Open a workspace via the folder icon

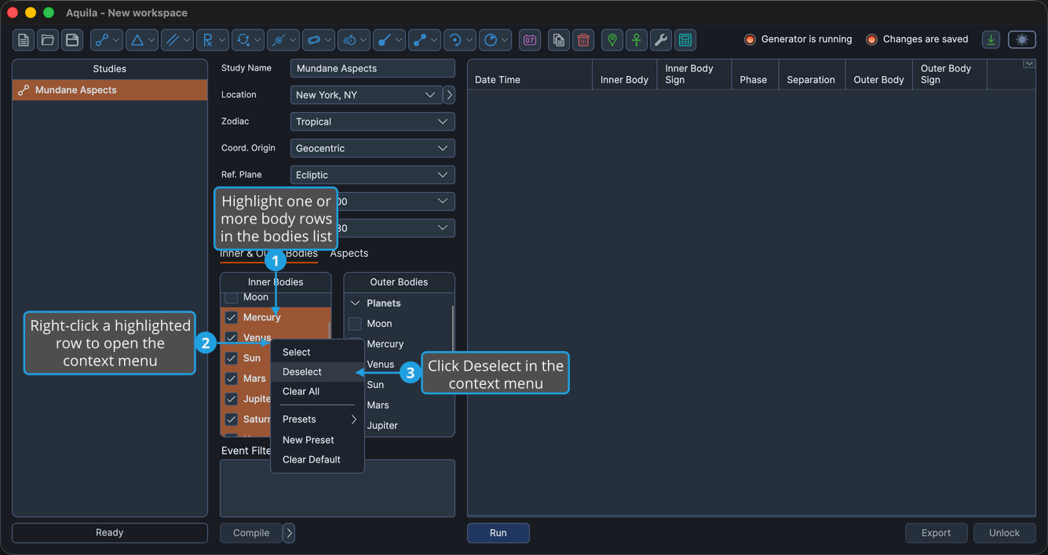pos(48,40)
